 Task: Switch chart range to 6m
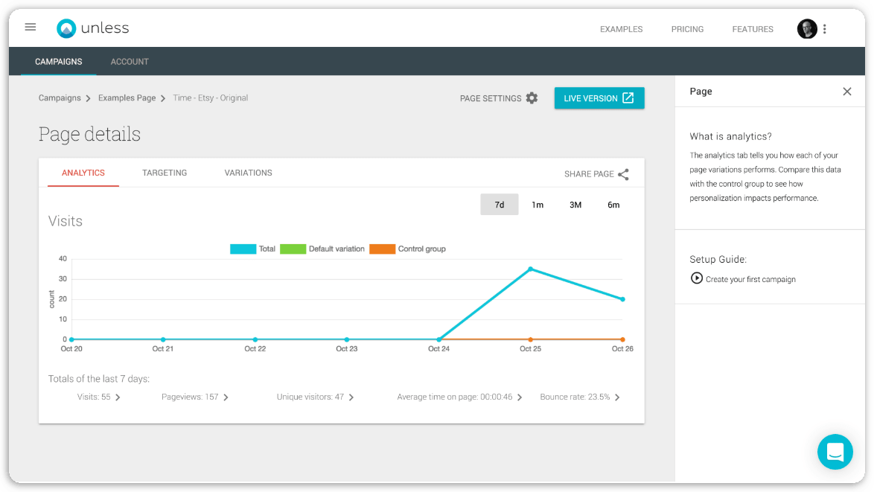613,205
